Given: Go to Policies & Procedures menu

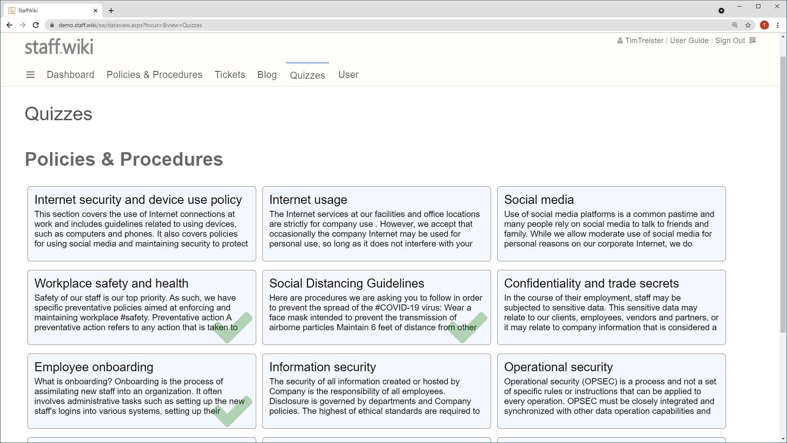Looking at the screenshot, I should coord(155,75).
